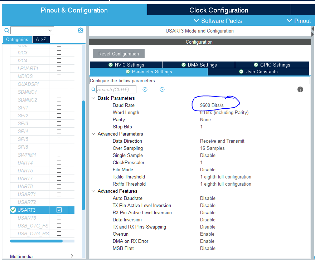Uncheck the USART3 checkbox
Image resolution: width=315 pixels, height=260 pixels.
pos(59,210)
